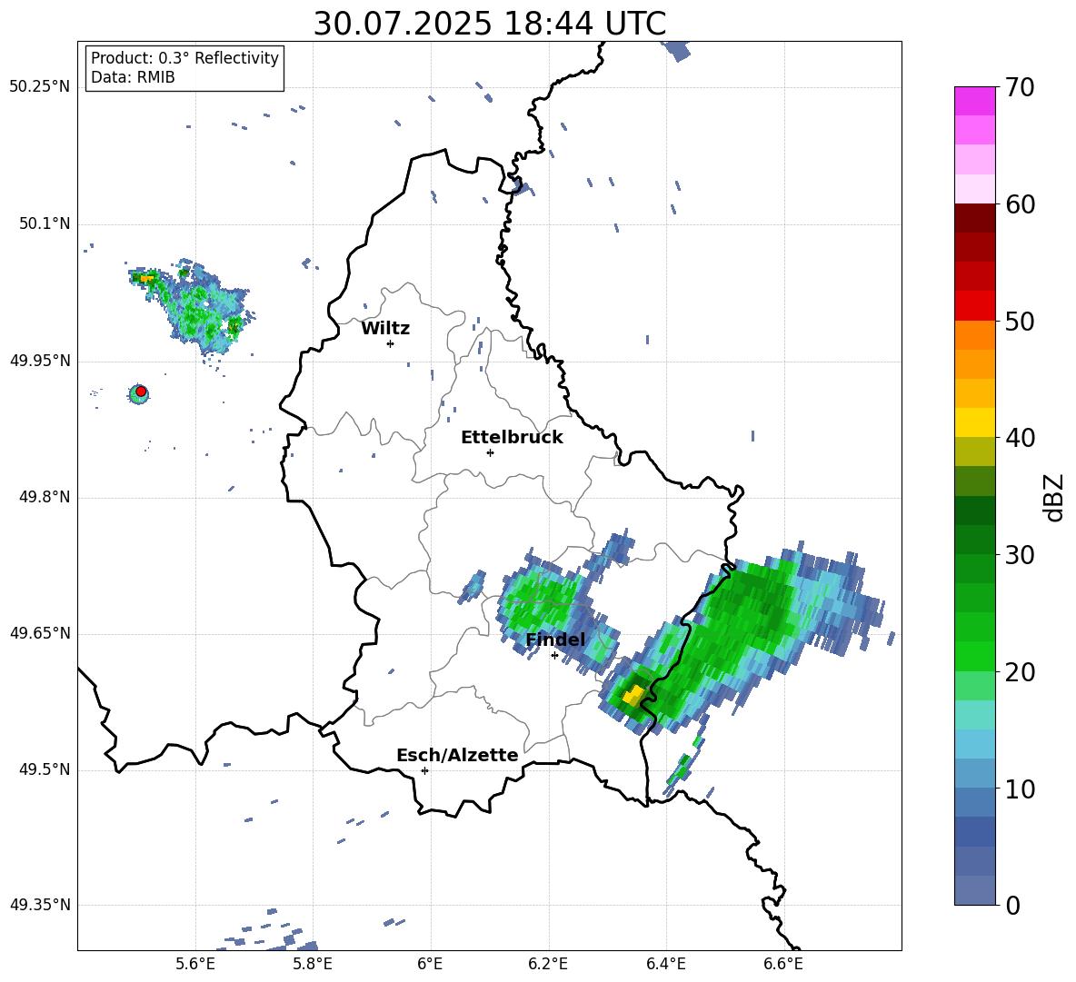Click the latitude label 49.35°N

coord(40,905)
